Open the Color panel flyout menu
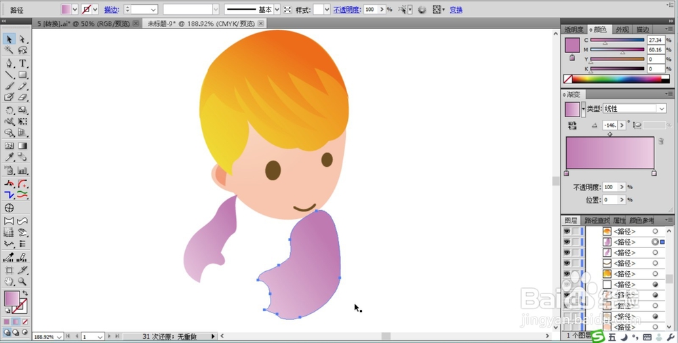 pos(669,29)
